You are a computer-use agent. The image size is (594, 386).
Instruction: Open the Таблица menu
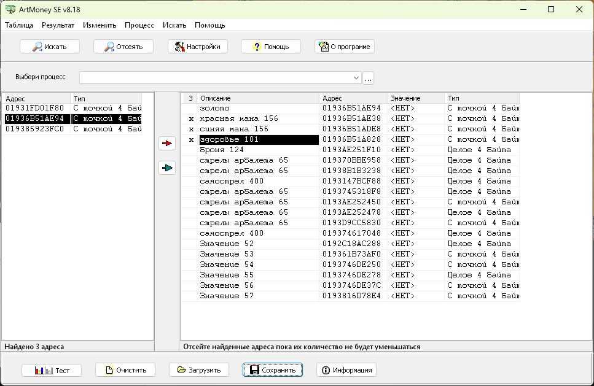19,25
